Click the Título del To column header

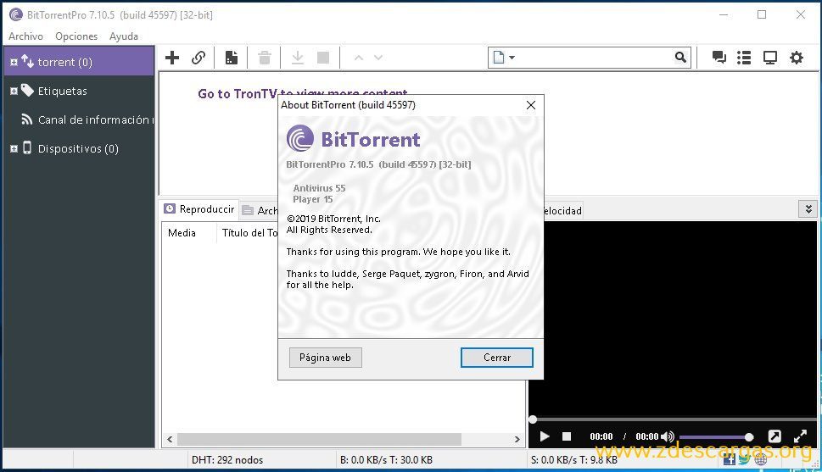pos(248,232)
